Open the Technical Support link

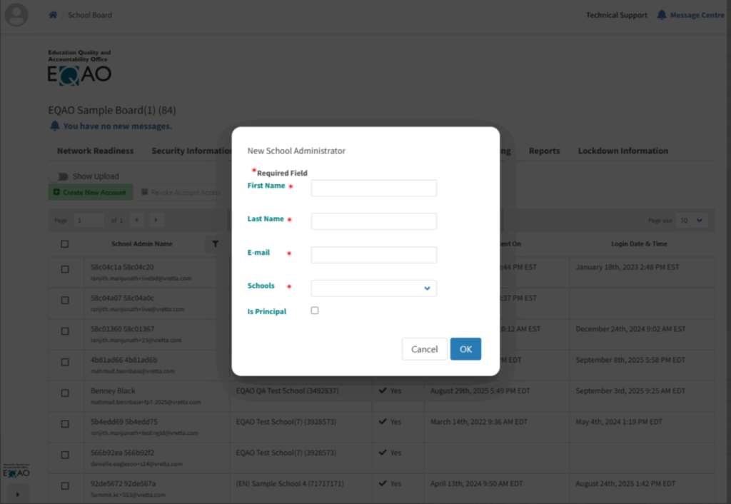[616, 15]
